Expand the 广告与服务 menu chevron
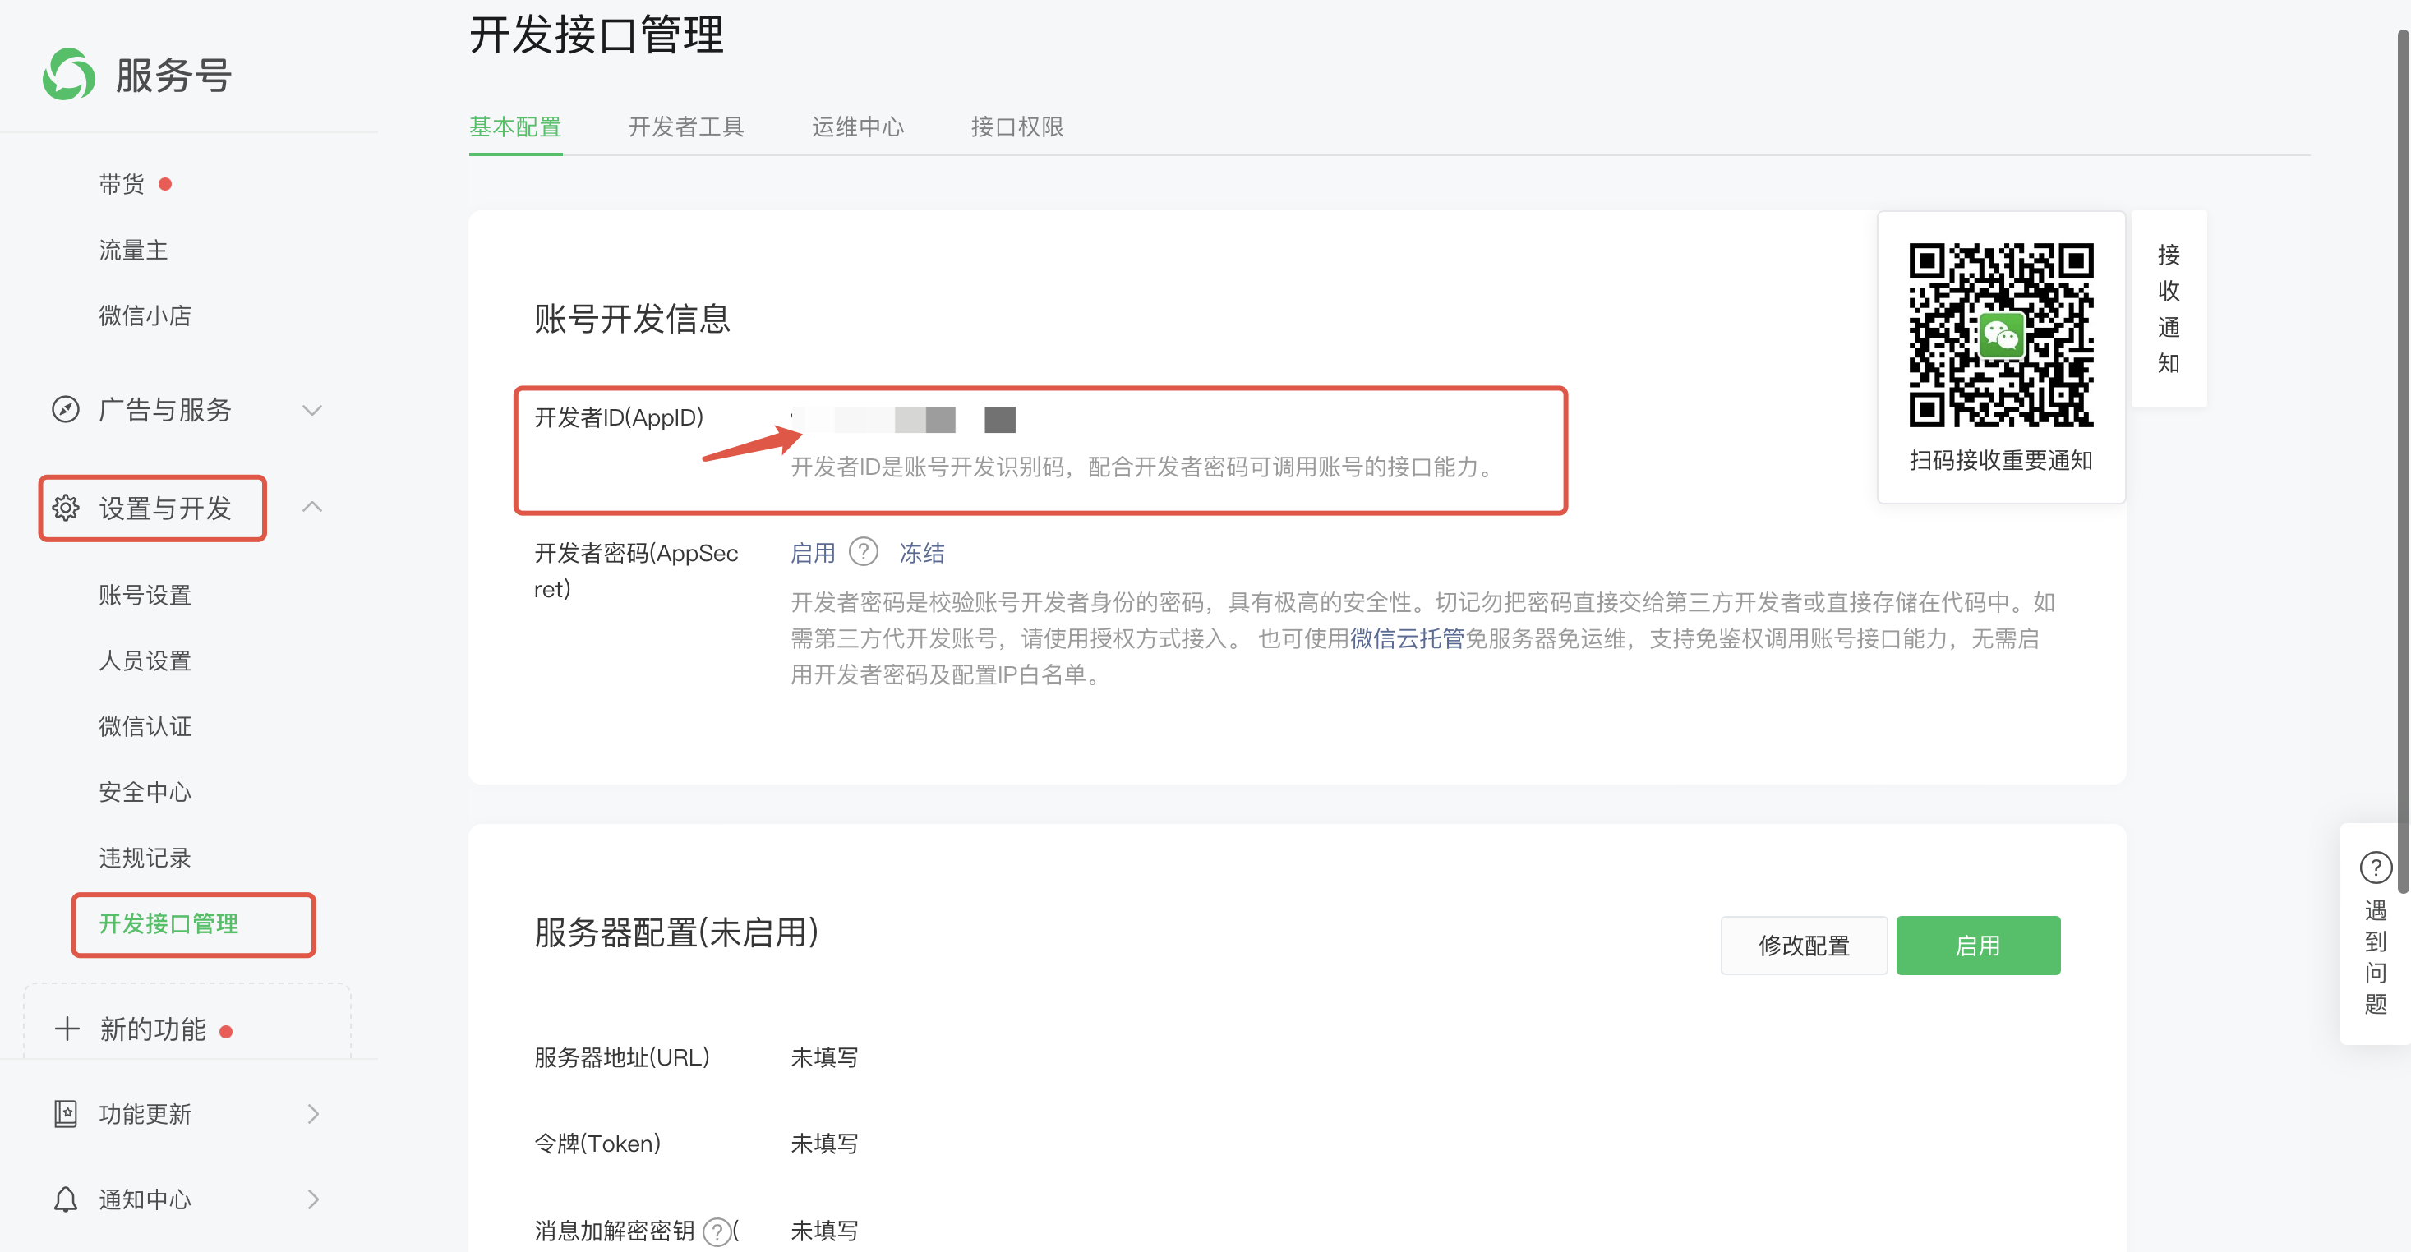 (x=312, y=410)
